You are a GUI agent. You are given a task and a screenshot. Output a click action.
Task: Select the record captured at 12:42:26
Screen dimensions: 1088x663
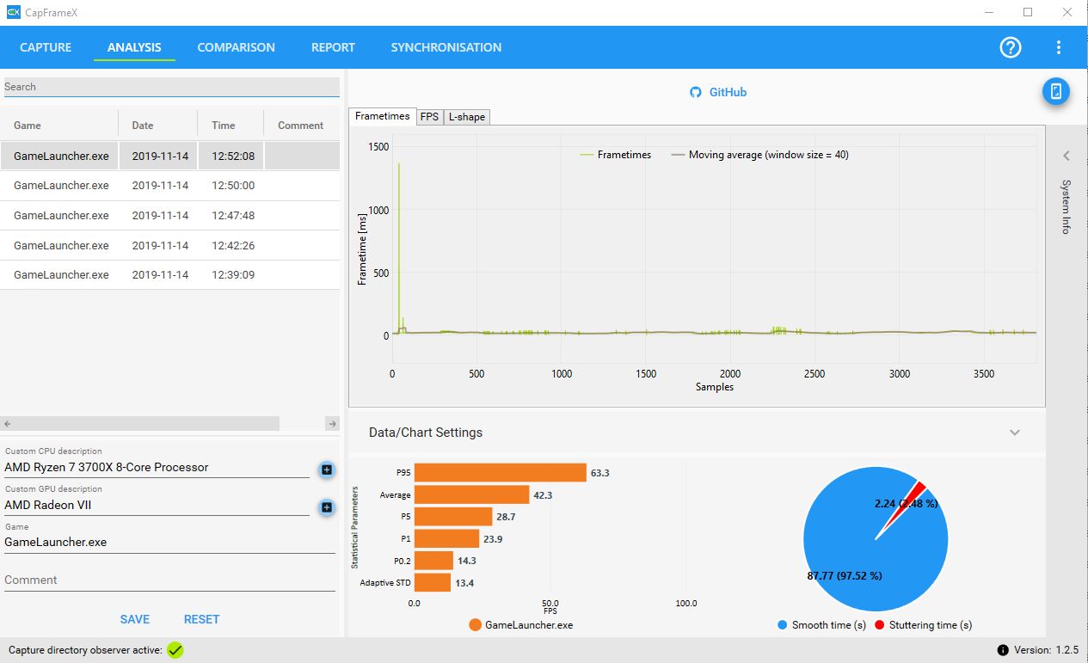coord(169,245)
